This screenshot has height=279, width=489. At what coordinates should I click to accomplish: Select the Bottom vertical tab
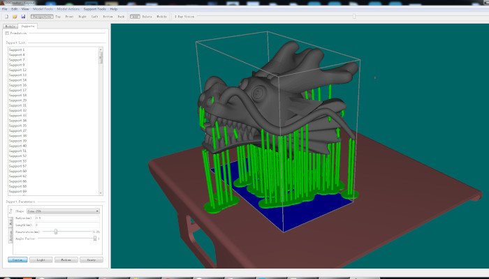(x=10, y=236)
